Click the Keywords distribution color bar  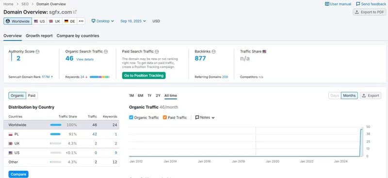[x=99, y=77]
